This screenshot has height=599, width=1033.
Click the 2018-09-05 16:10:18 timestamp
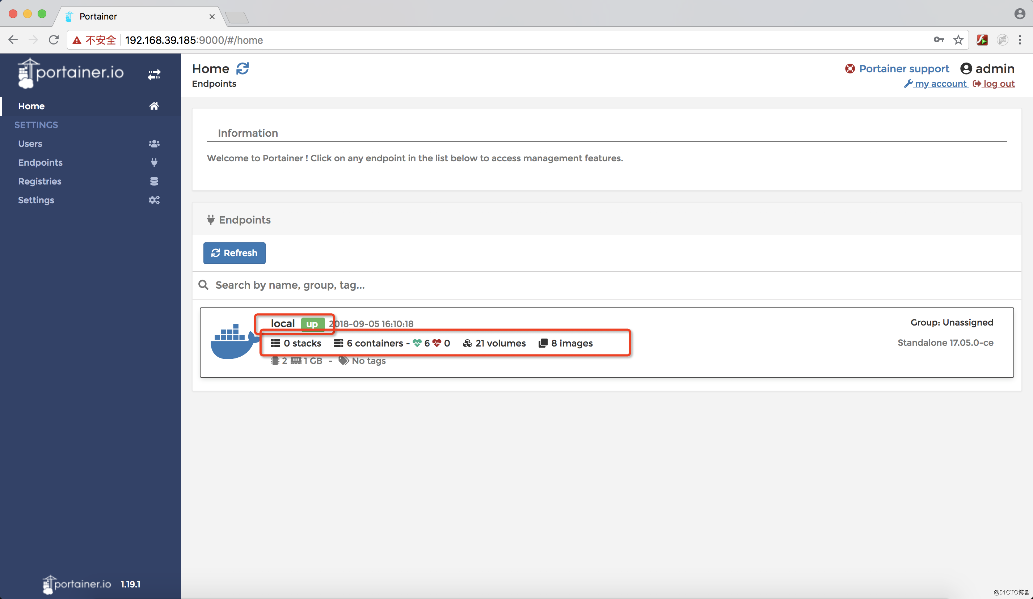[x=371, y=324]
